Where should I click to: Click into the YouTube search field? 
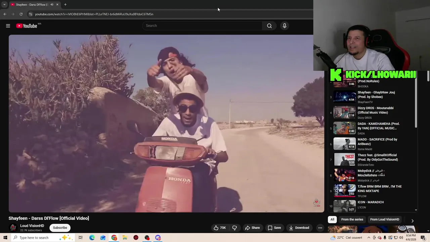(203, 26)
